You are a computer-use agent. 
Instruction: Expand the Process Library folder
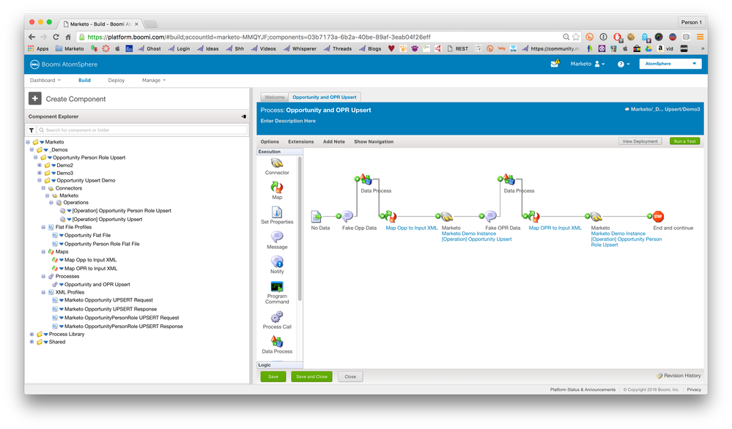click(x=32, y=334)
